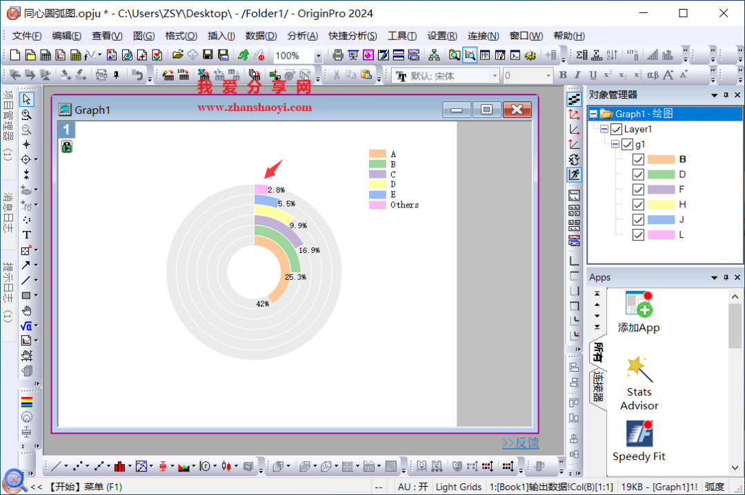The image size is (745, 495).
Task: Uncheck plot J visibility checkbox
Action: (x=638, y=219)
